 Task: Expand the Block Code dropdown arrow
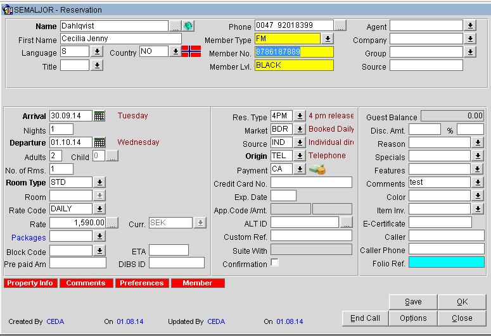pos(99,251)
